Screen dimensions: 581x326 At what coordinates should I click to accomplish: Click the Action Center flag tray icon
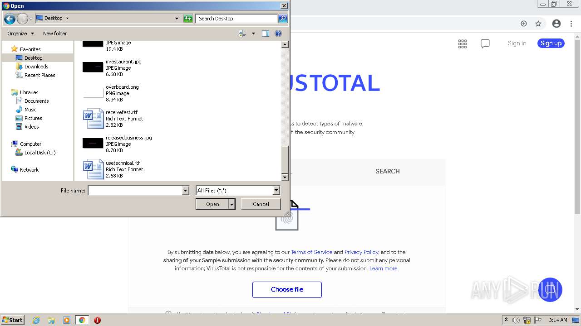click(x=538, y=320)
